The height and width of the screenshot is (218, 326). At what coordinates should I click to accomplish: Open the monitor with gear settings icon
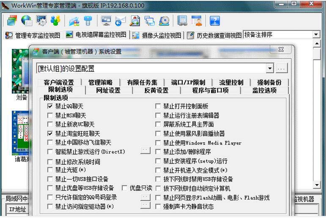pos(41,20)
